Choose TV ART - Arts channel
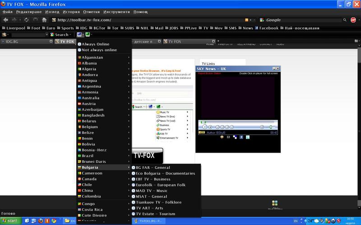 pyautogui.click(x=166, y=208)
